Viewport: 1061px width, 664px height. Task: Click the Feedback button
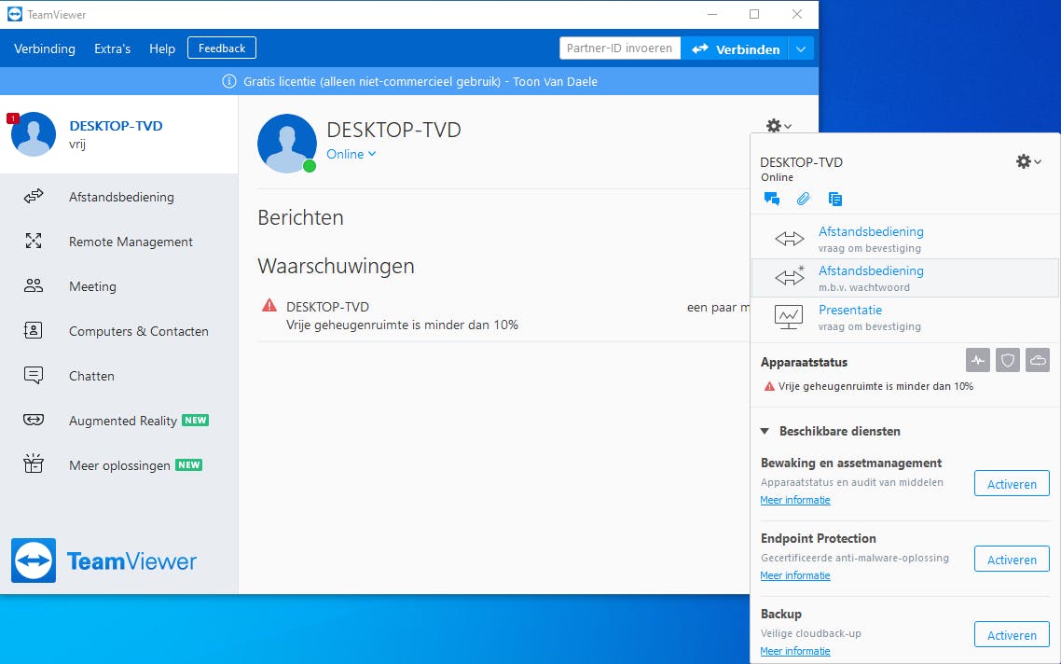pos(222,48)
